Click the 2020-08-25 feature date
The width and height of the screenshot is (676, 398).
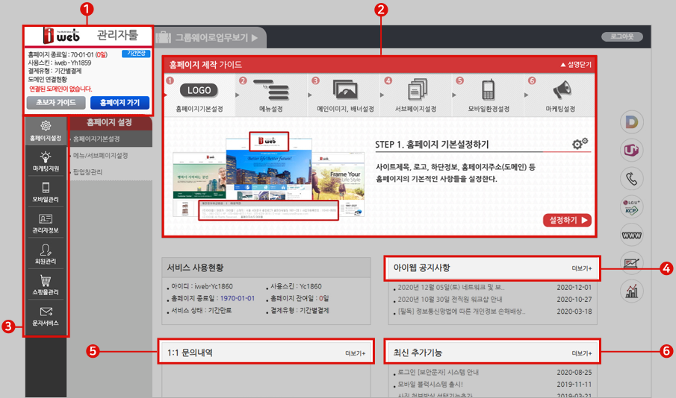tap(574, 372)
